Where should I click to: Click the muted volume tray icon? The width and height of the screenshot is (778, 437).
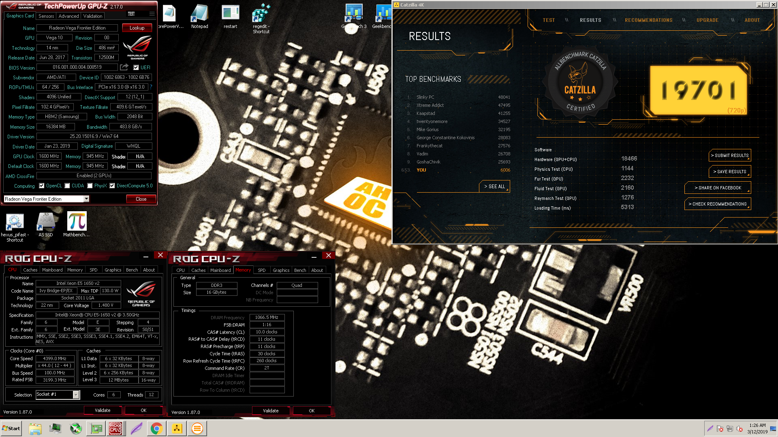[x=740, y=429]
